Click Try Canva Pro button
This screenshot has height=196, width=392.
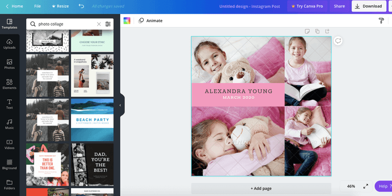(x=307, y=6)
